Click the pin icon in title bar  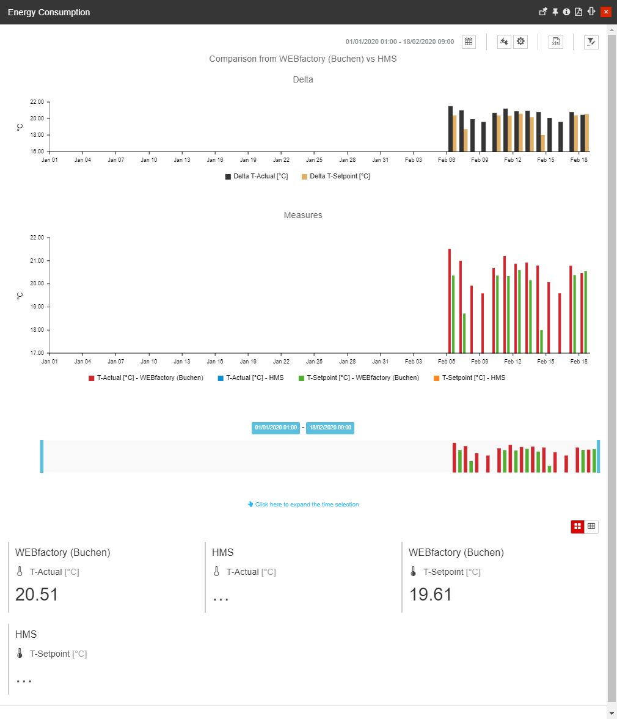(555, 12)
